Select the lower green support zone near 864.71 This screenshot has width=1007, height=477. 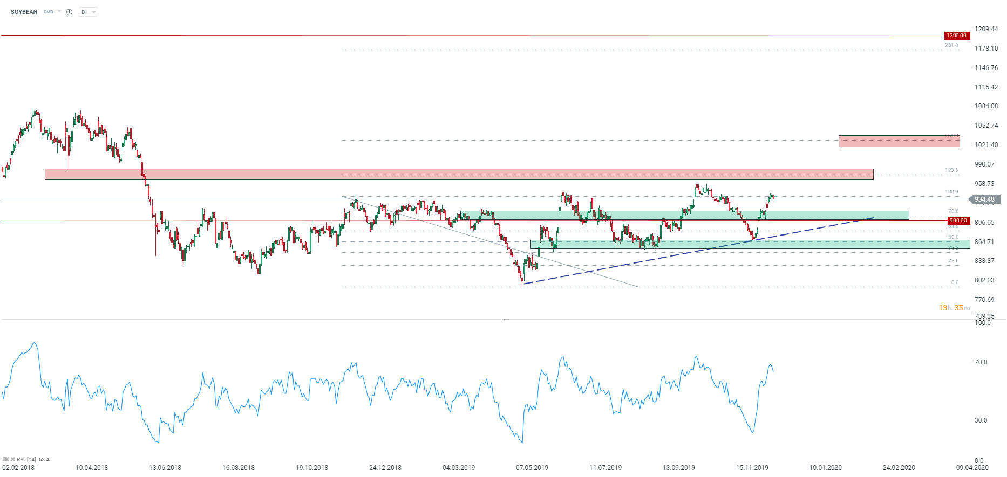point(750,244)
